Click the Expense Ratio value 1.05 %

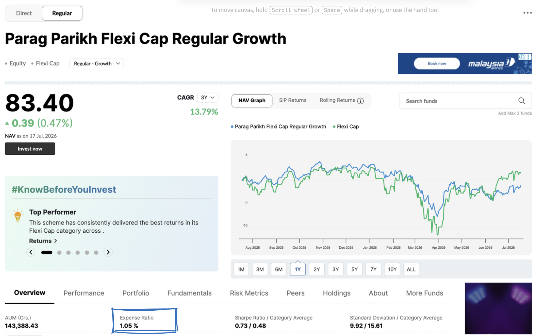(129, 326)
